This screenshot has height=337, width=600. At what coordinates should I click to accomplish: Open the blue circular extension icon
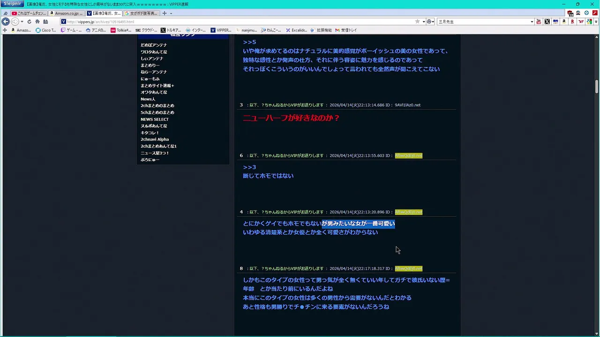586,13
